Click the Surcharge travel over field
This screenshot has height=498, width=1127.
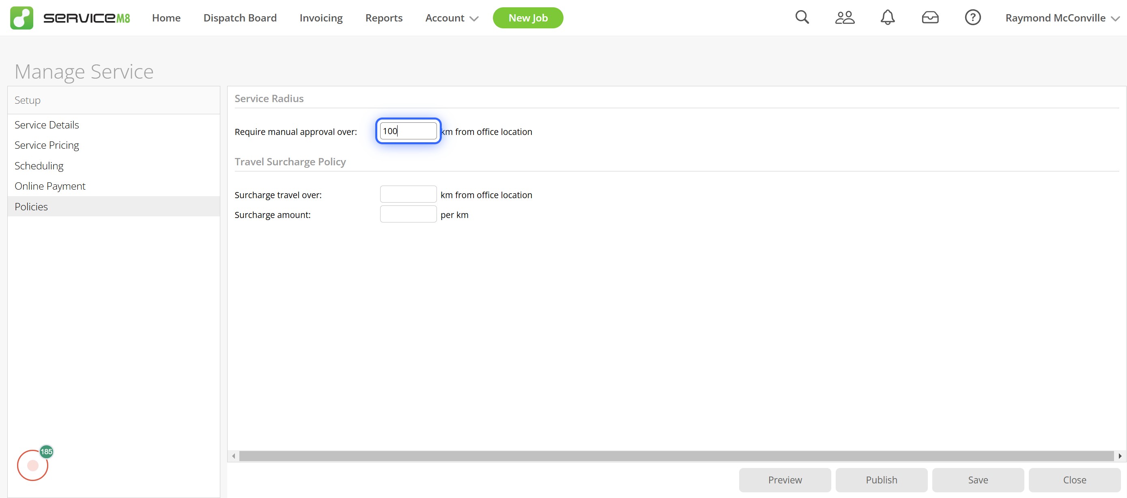coord(408,194)
